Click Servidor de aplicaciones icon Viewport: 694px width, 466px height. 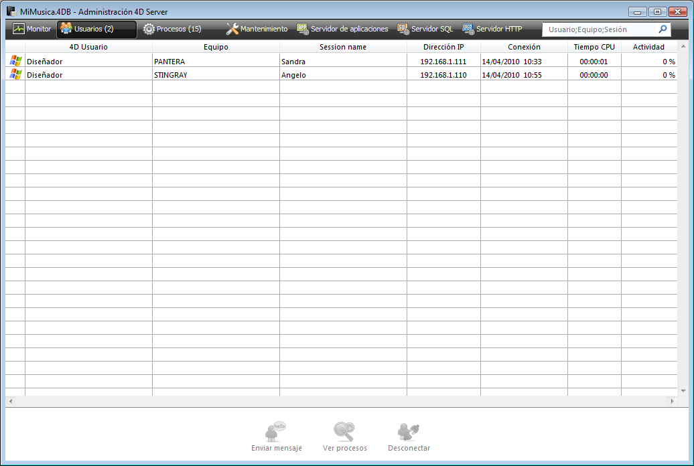[303, 29]
